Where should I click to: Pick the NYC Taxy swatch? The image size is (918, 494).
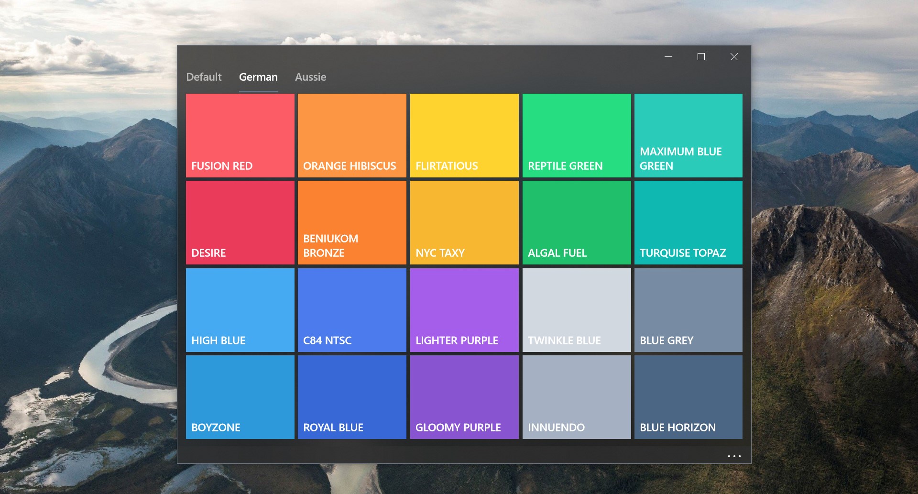(x=464, y=222)
